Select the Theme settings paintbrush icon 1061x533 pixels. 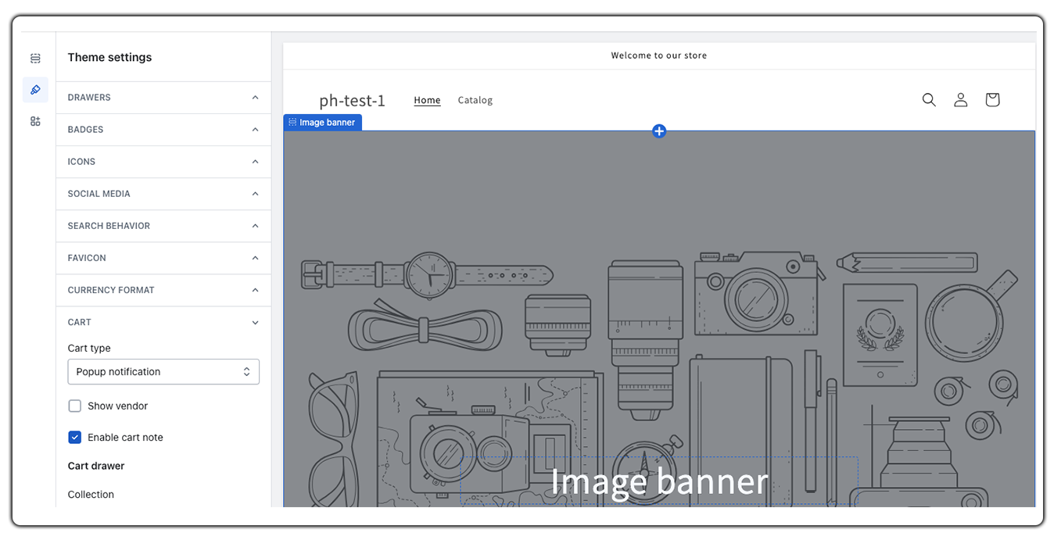point(35,90)
